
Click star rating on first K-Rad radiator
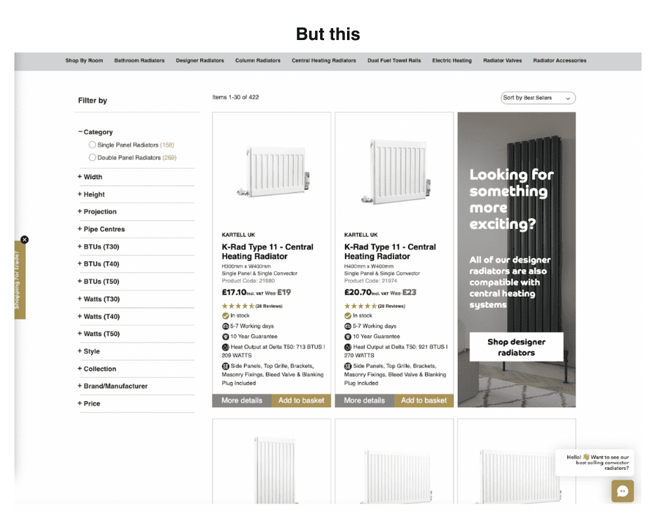[238, 306]
